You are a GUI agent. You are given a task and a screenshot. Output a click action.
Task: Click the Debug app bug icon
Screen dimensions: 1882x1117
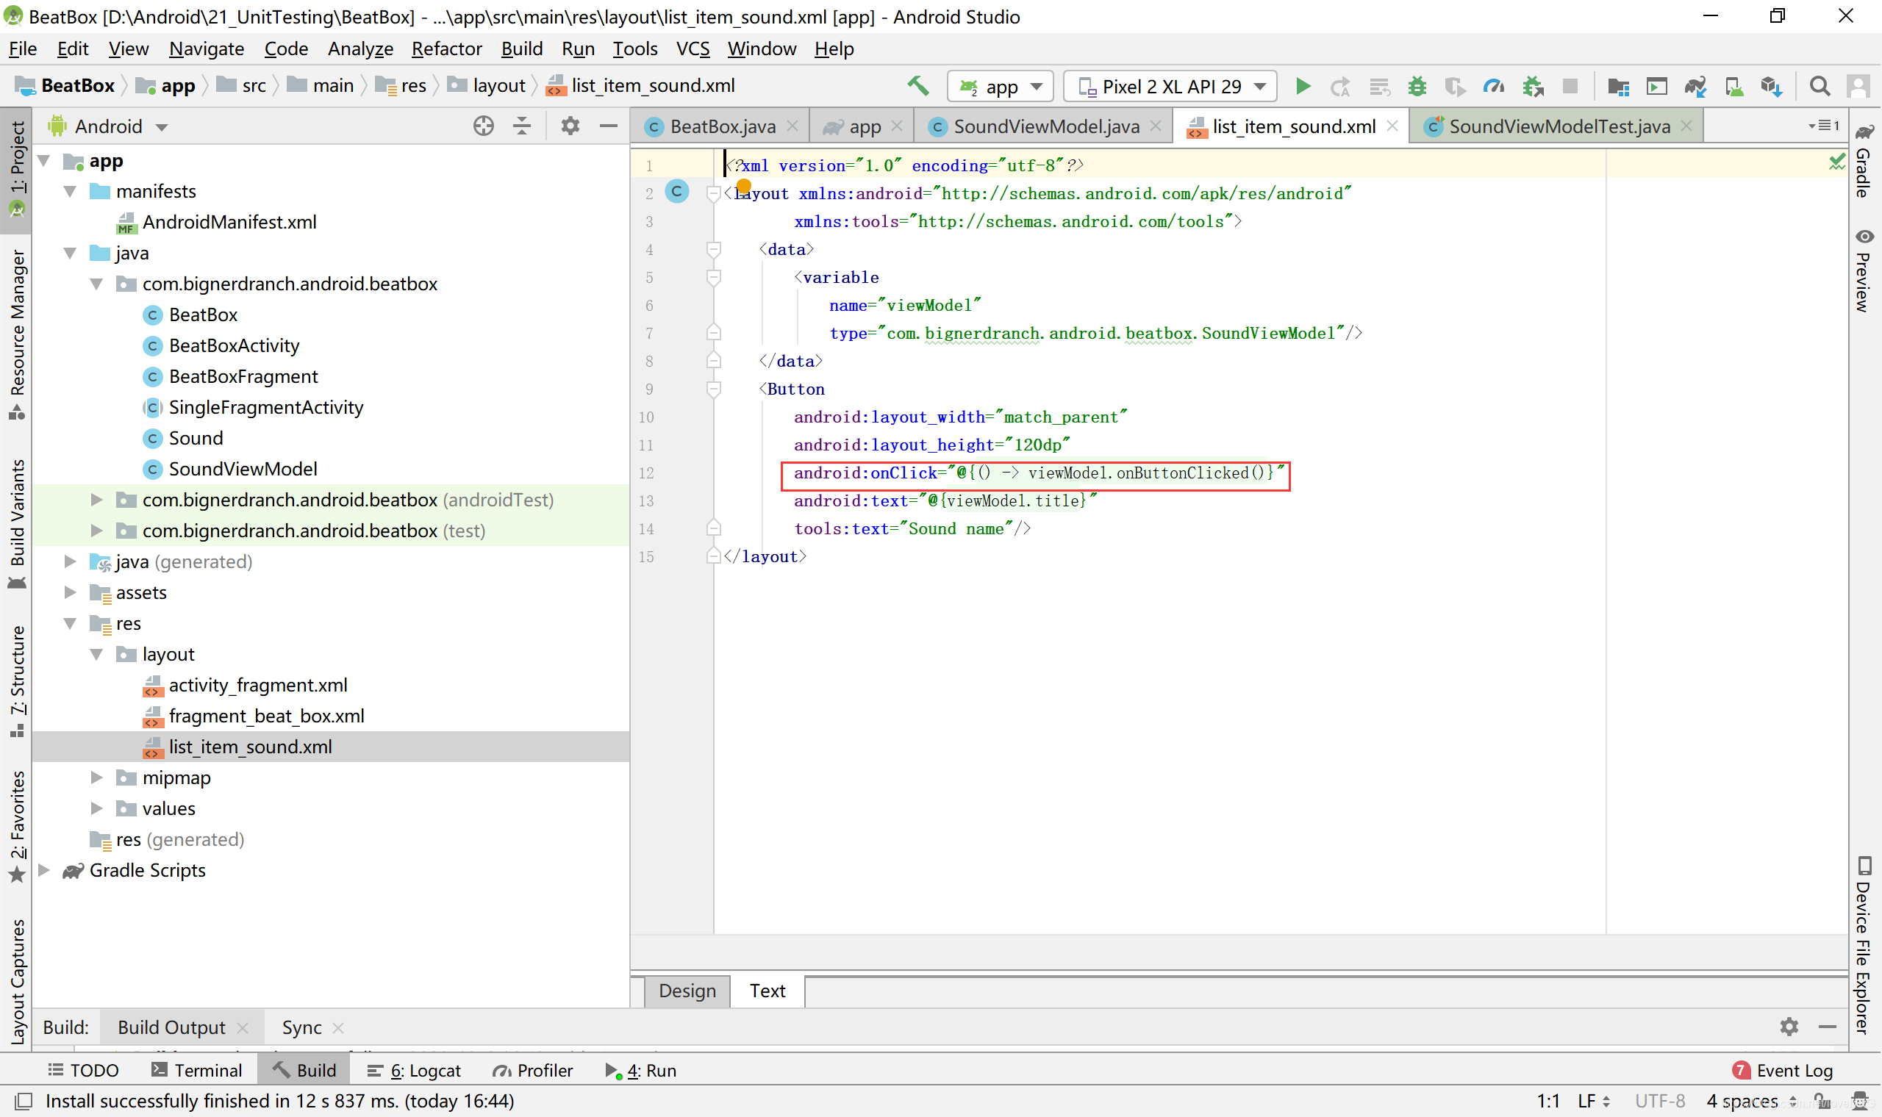[x=1417, y=87]
